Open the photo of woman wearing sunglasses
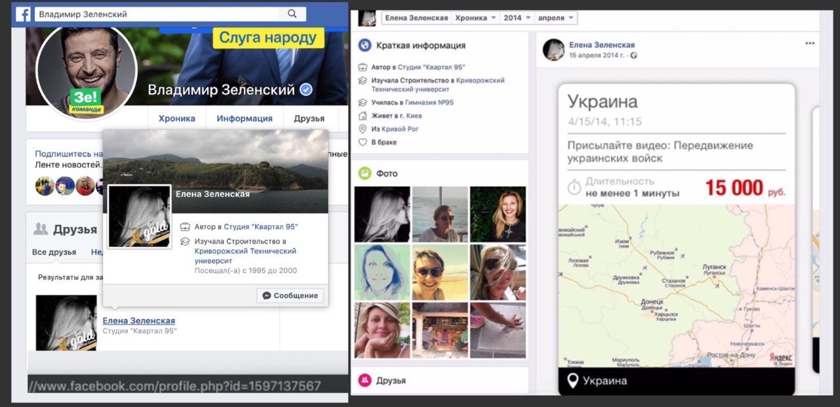The width and height of the screenshot is (840, 407). pyautogui.click(x=440, y=272)
